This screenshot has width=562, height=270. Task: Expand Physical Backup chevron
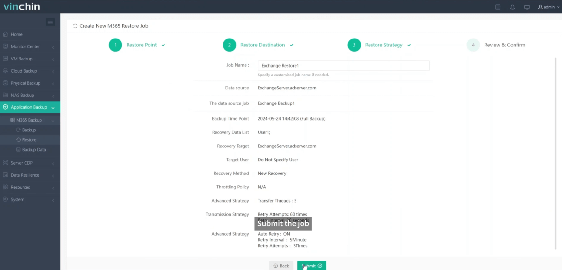click(53, 84)
